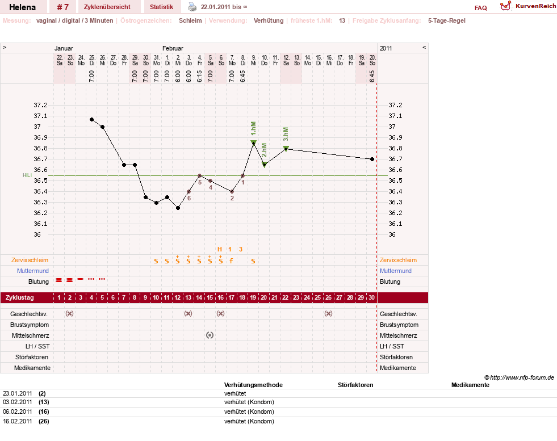Click the Muttermund label on the right

[x=395, y=271]
